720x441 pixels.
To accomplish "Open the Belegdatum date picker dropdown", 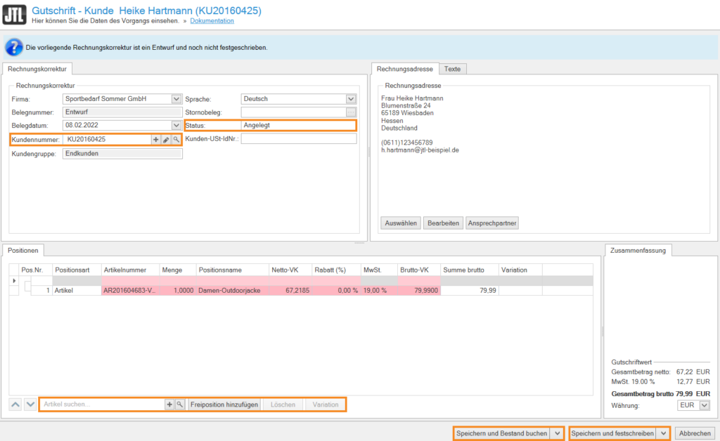I will pos(176,126).
